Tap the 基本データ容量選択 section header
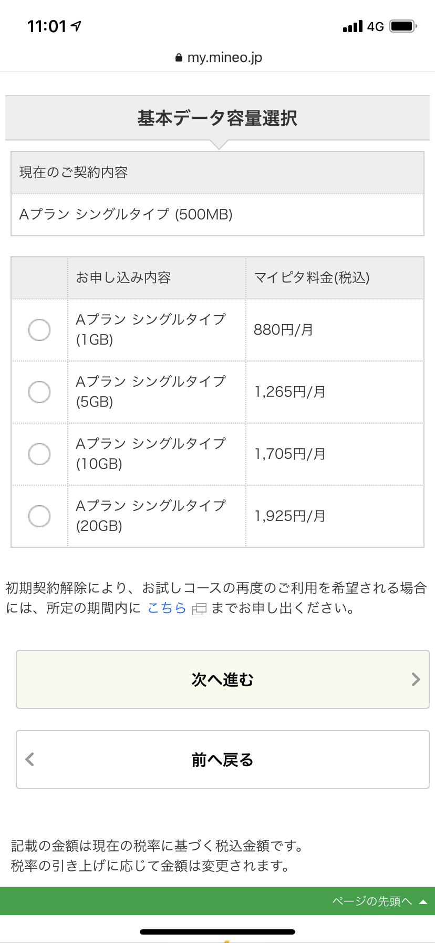The height and width of the screenshot is (943, 435). point(217,118)
